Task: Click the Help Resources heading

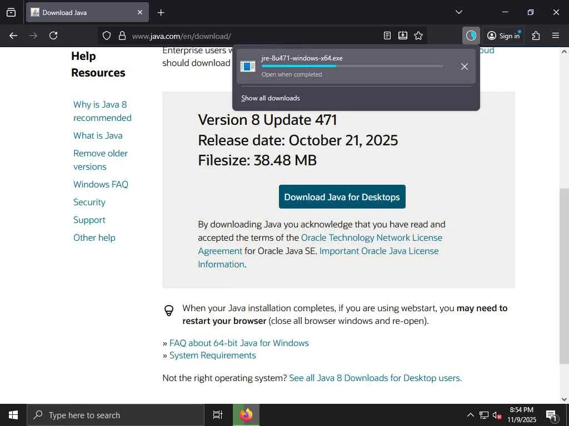Action: (x=98, y=64)
